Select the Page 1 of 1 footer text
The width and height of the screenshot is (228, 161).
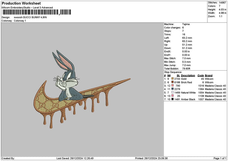click(x=220, y=158)
